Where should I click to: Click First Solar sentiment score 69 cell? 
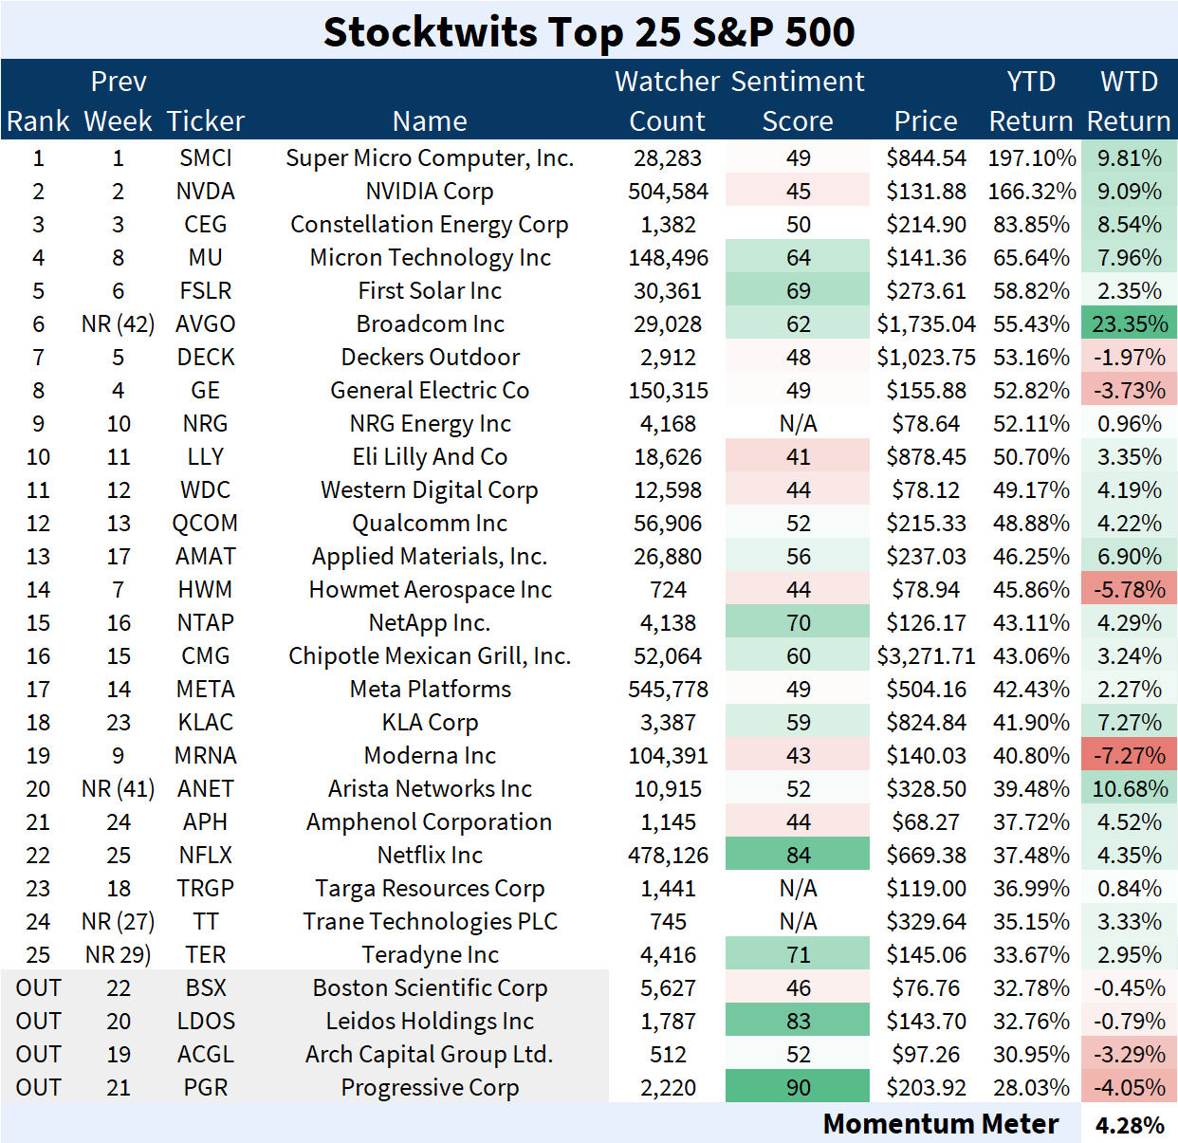(x=798, y=290)
